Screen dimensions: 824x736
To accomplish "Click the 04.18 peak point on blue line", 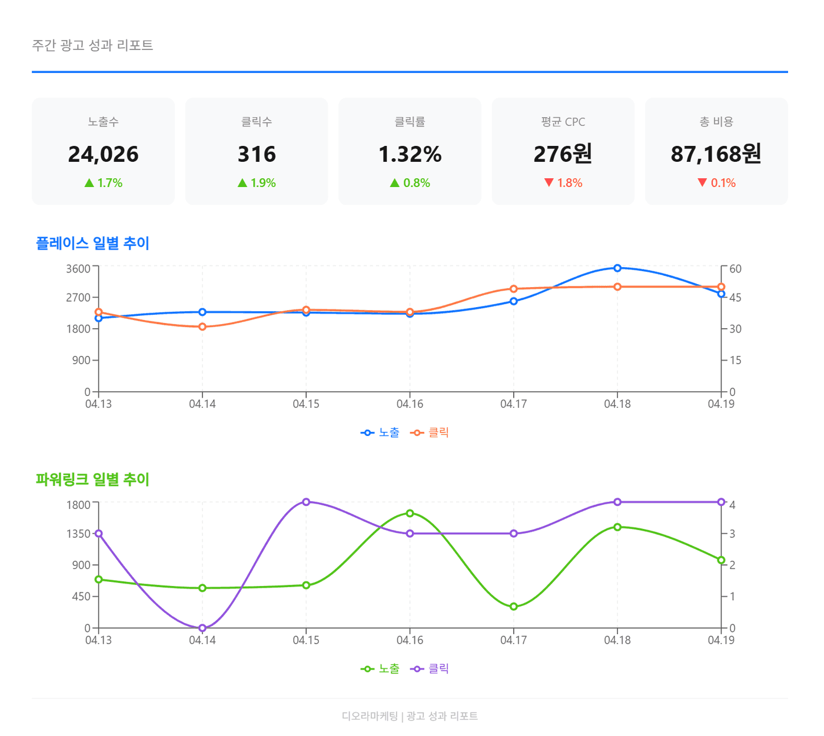I will point(617,268).
